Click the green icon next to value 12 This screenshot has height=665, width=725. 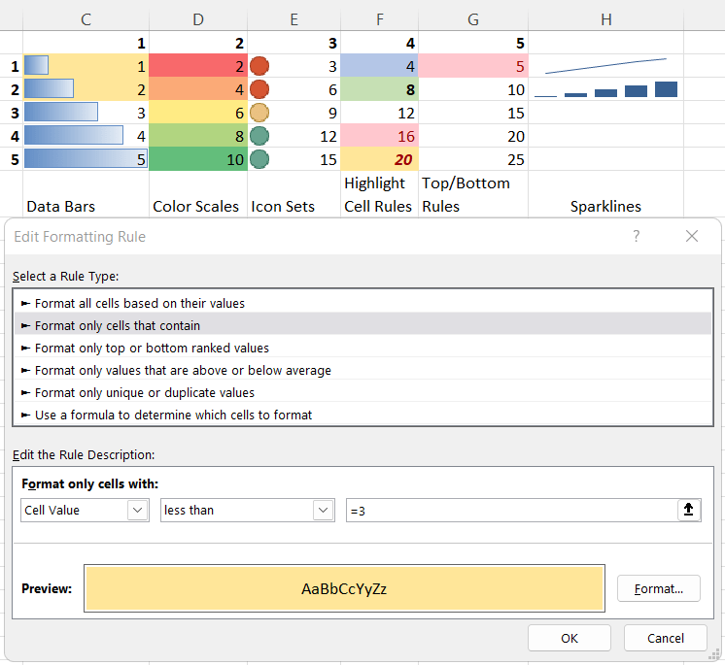(x=259, y=136)
